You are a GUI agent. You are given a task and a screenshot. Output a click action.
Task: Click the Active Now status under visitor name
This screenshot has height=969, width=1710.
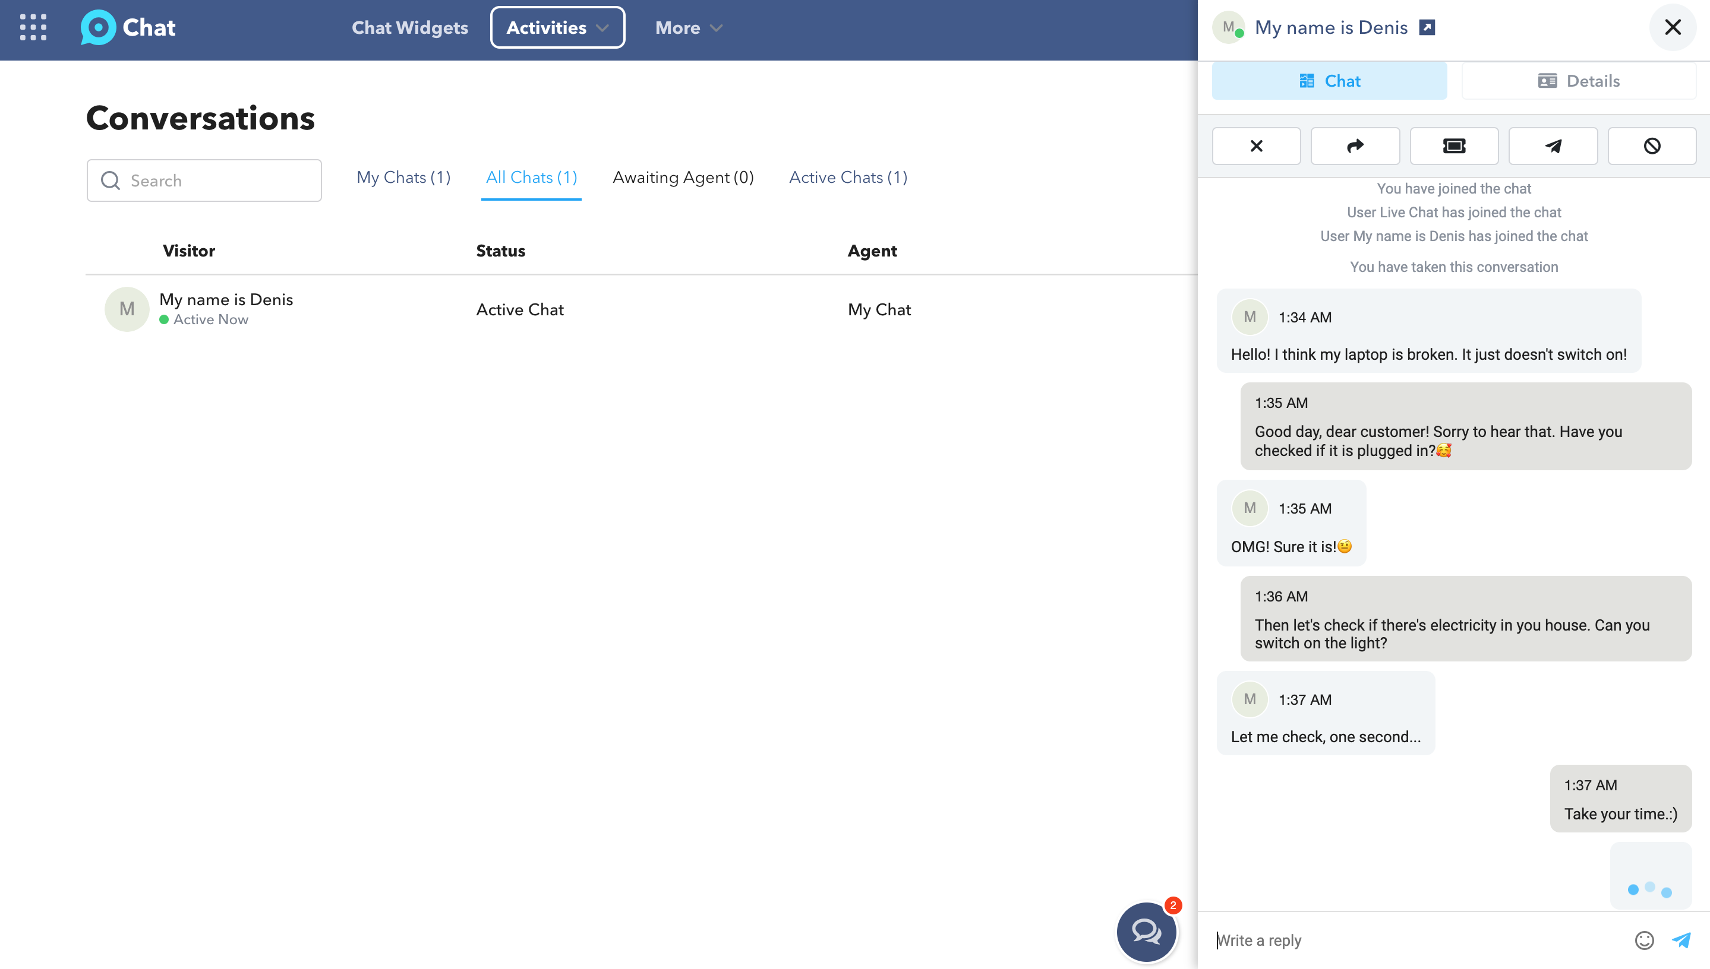(204, 319)
